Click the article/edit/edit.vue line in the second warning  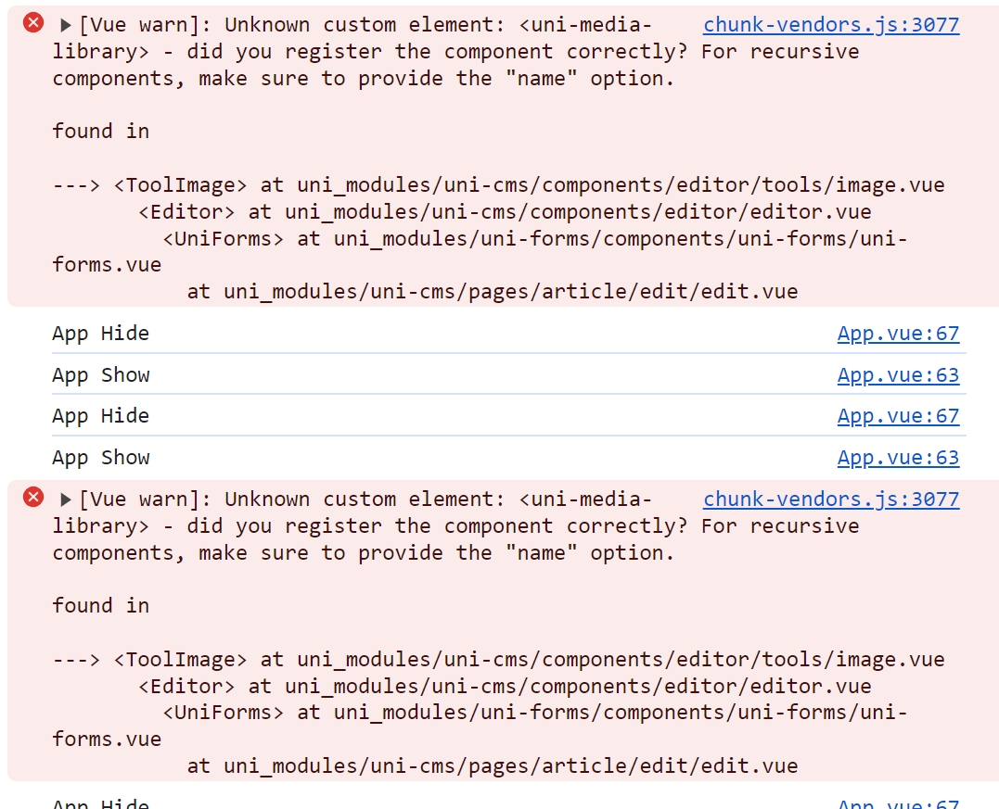492,766
